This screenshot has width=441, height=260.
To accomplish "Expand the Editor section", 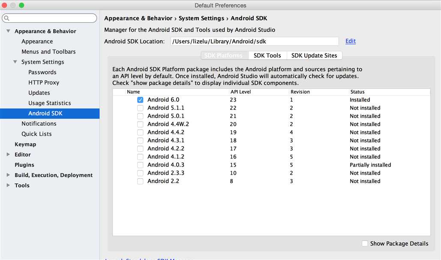I will 8,154.
